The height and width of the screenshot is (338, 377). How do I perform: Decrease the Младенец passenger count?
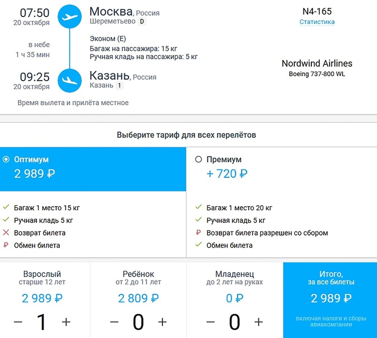(x=210, y=322)
